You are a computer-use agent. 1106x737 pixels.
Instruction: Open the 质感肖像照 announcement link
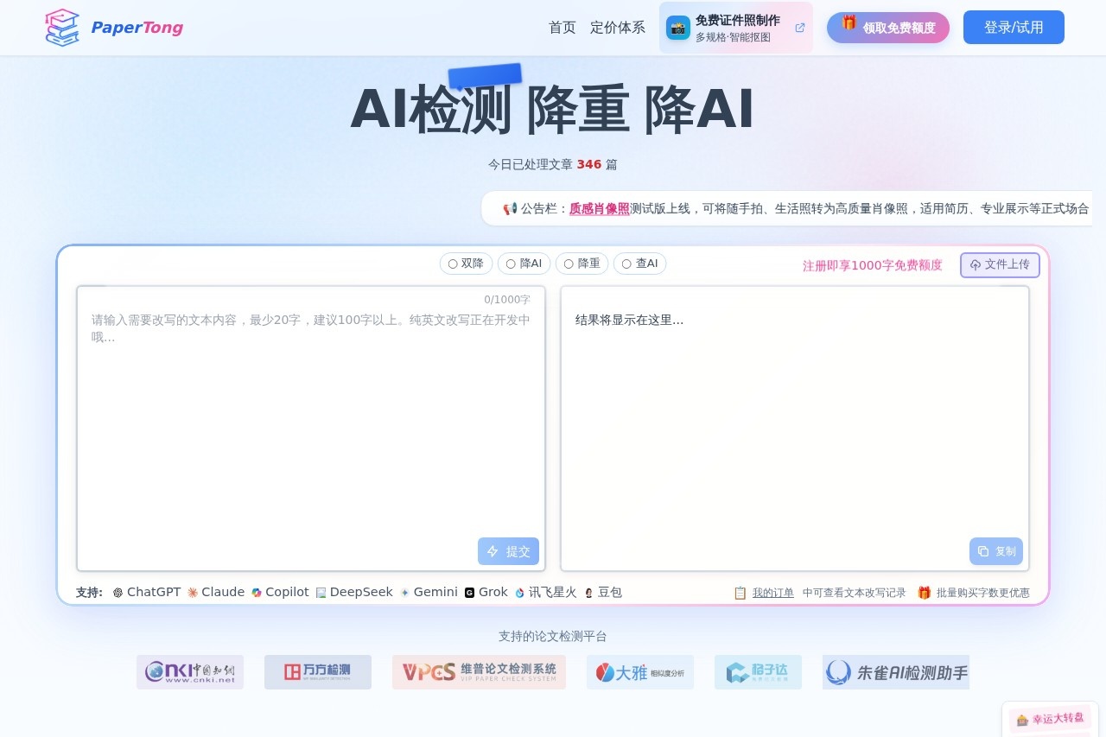click(x=599, y=208)
